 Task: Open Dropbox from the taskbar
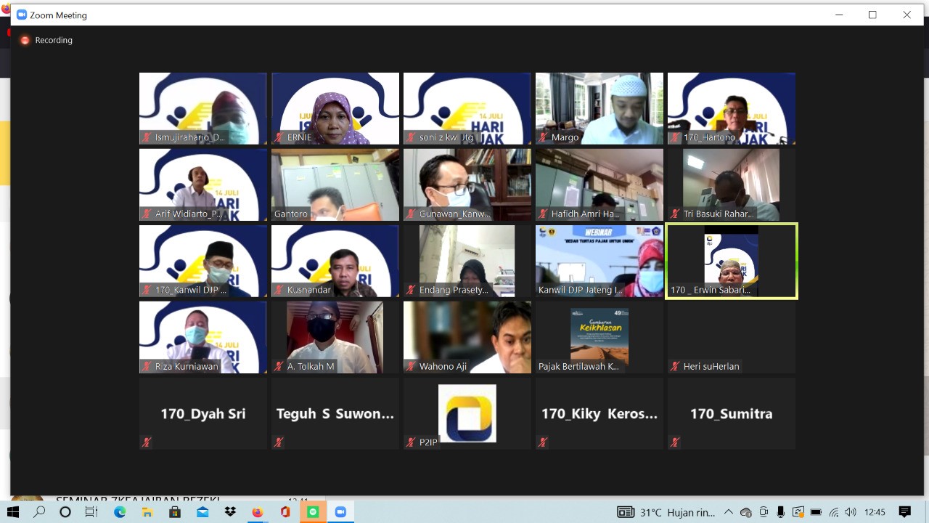tap(230, 512)
